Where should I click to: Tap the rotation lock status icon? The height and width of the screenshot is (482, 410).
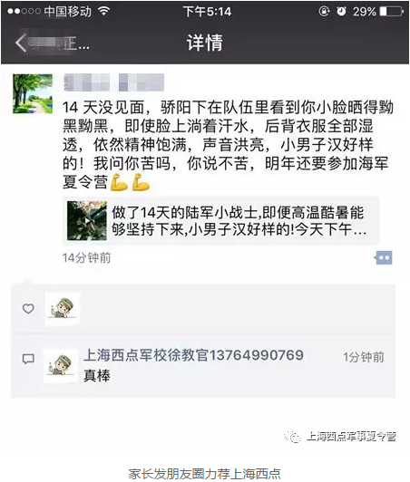click(324, 12)
